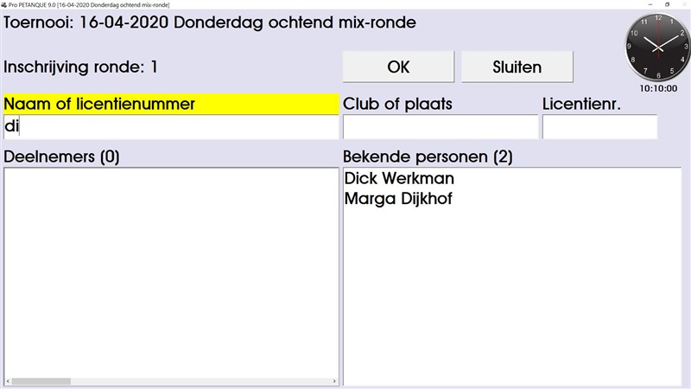This screenshot has height=389, width=691.
Task: Click the Licentienr. input box
Action: point(599,127)
